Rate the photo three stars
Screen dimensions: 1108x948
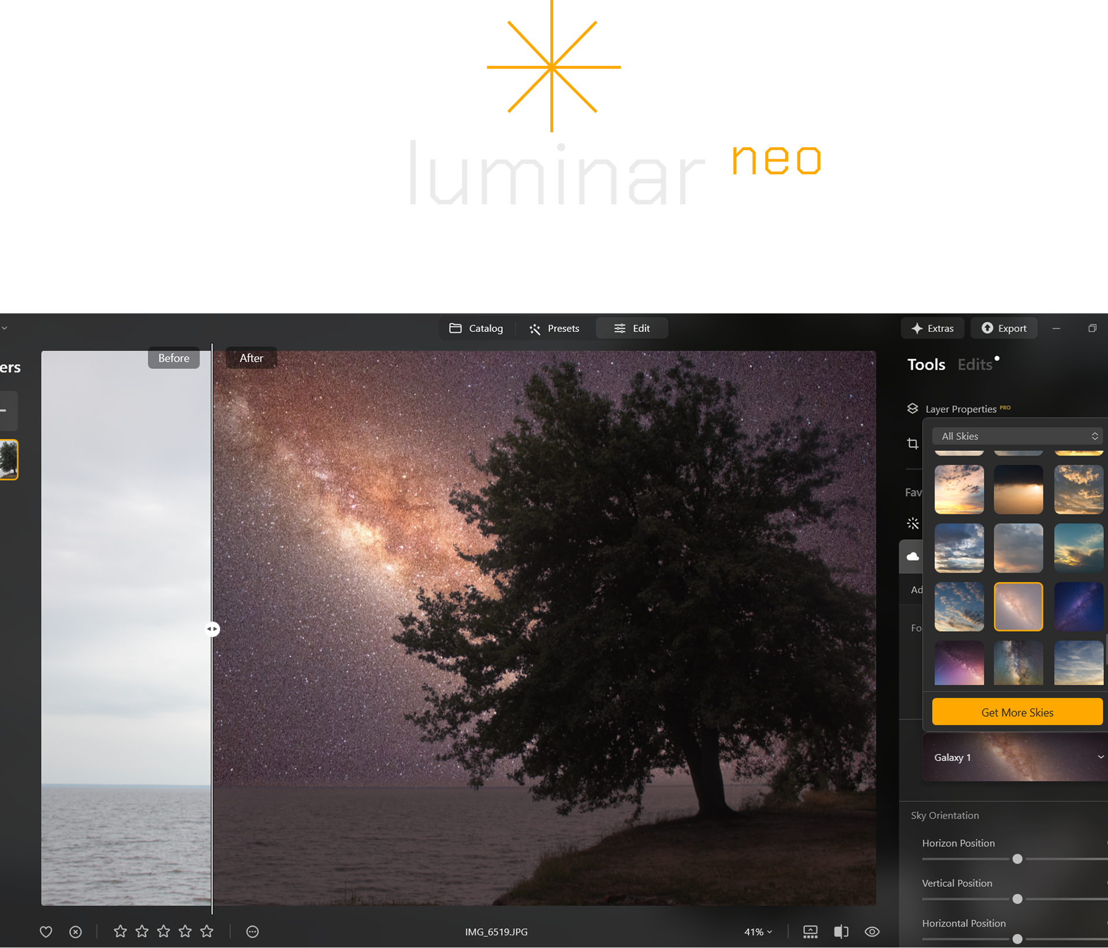[x=163, y=931]
